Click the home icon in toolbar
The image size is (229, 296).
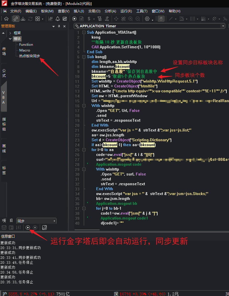point(6,19)
